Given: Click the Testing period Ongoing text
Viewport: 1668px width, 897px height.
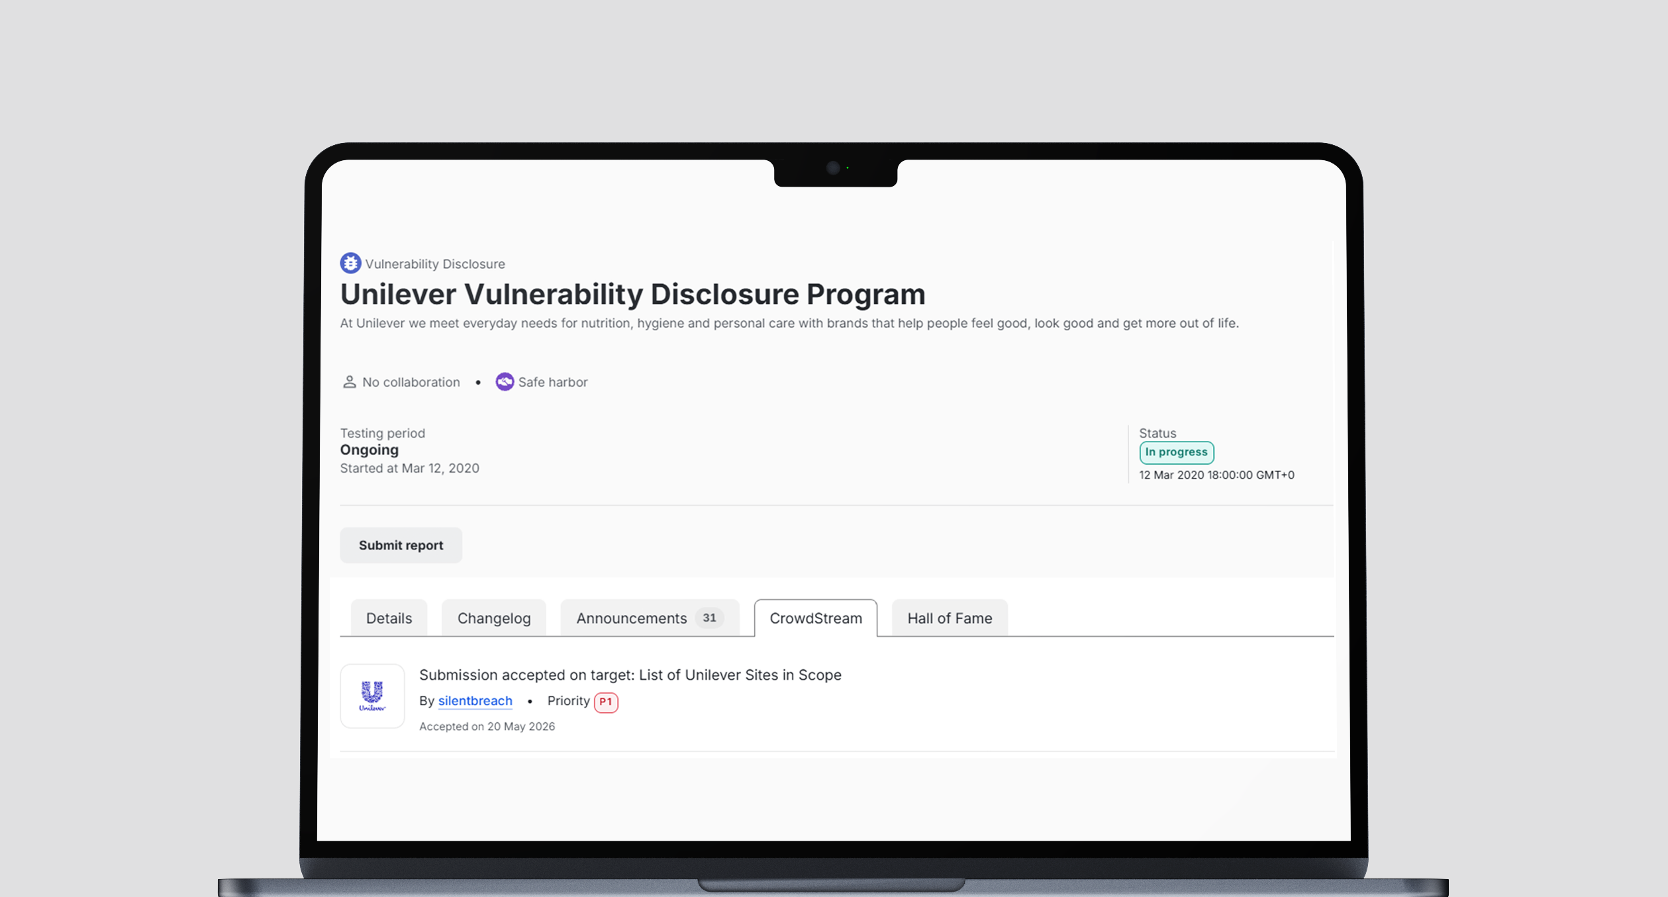Looking at the screenshot, I should pos(369,449).
